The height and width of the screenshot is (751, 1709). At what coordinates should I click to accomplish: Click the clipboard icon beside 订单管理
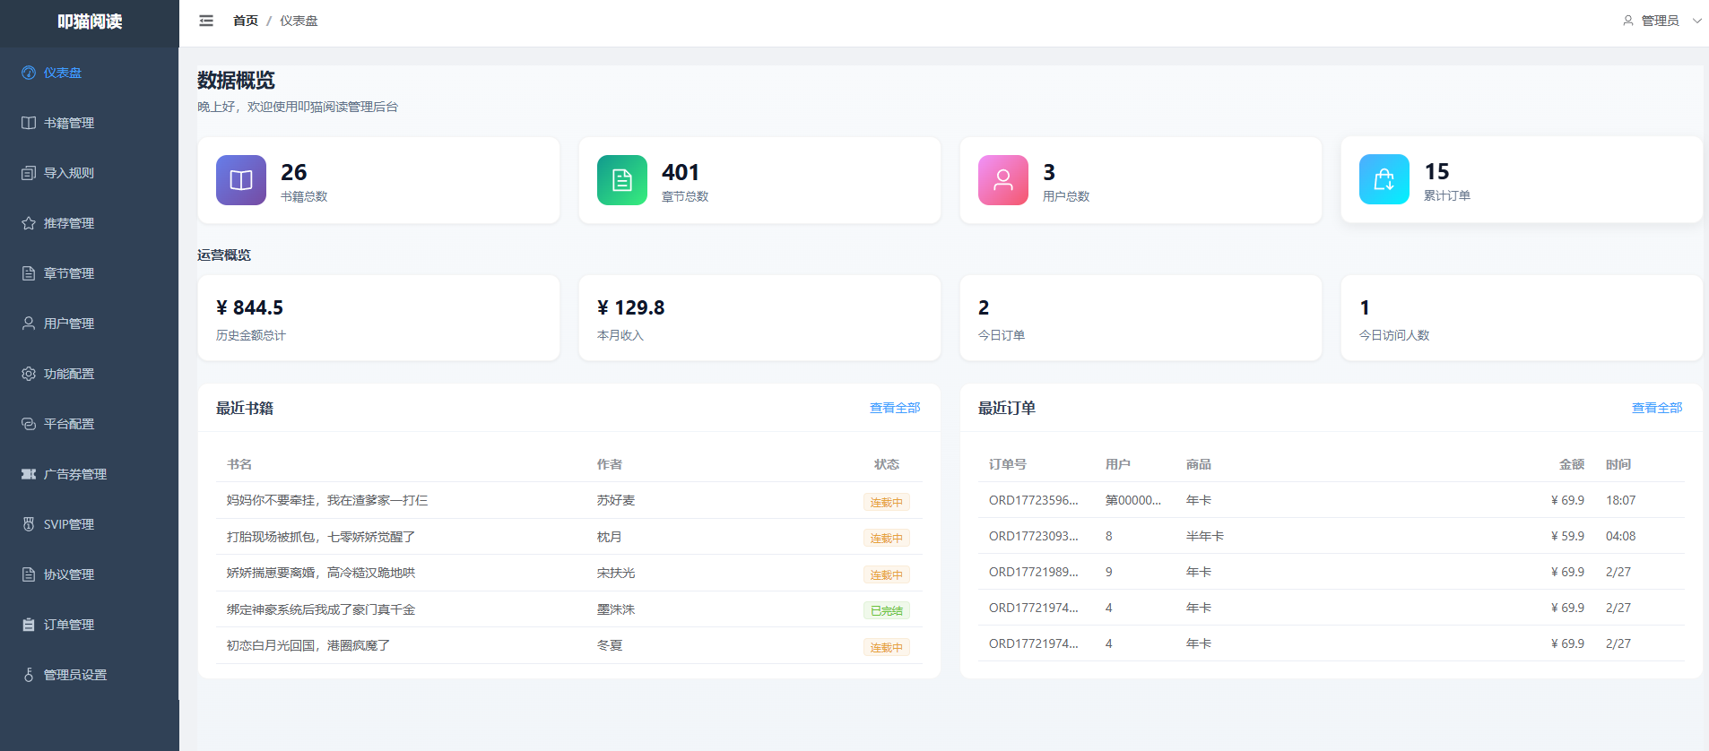click(x=29, y=625)
